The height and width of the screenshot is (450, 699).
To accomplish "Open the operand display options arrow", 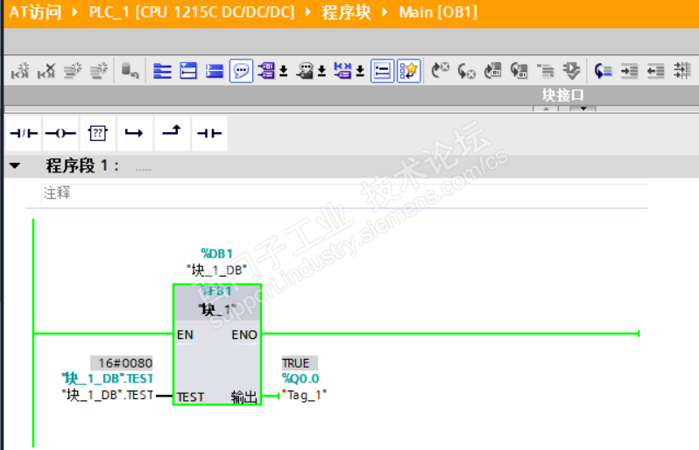I will 284,71.
